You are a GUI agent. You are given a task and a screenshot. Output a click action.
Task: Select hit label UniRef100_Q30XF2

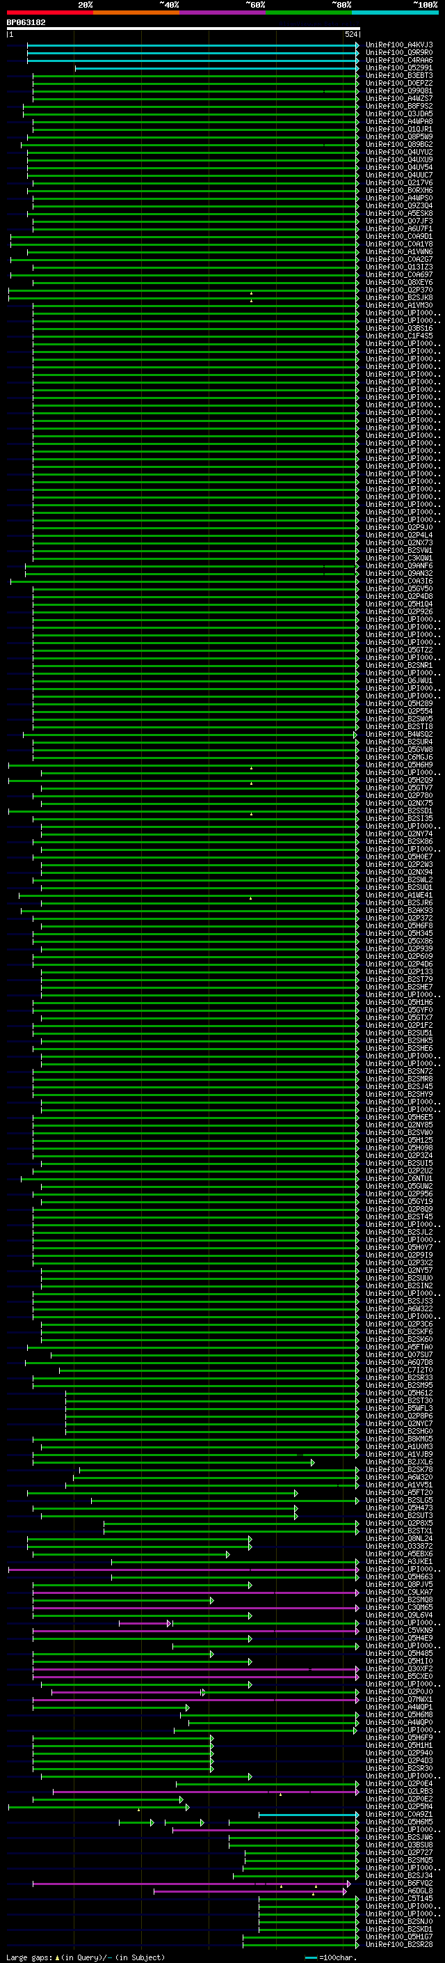click(x=399, y=1668)
